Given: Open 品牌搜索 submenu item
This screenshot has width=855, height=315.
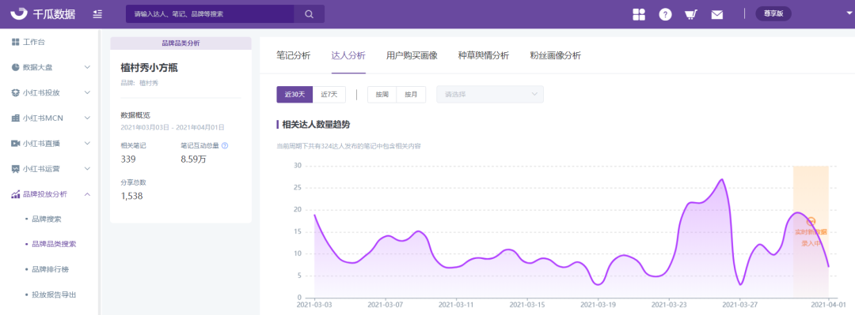Looking at the screenshot, I should [x=47, y=219].
